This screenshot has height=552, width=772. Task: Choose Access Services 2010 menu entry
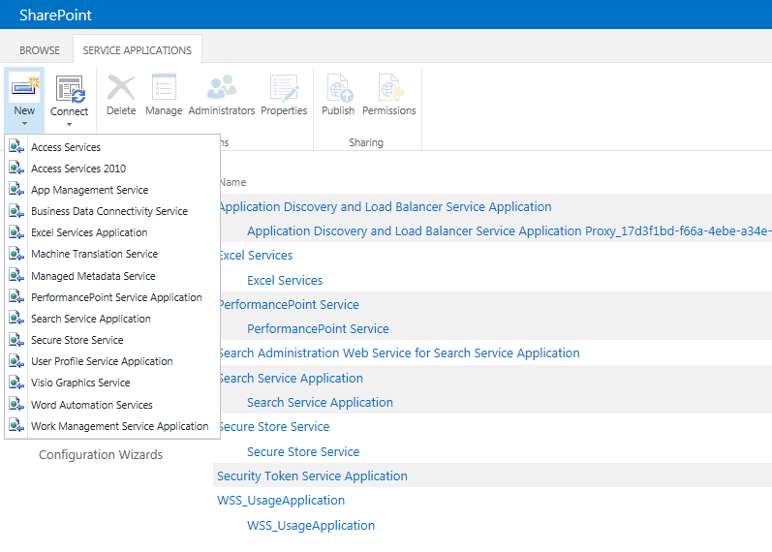pyautogui.click(x=78, y=169)
